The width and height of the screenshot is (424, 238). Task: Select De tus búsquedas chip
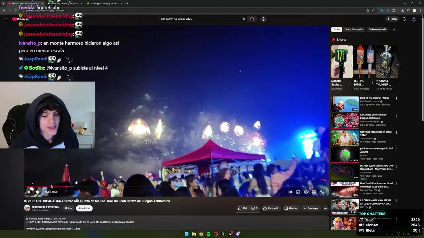click(x=354, y=29)
